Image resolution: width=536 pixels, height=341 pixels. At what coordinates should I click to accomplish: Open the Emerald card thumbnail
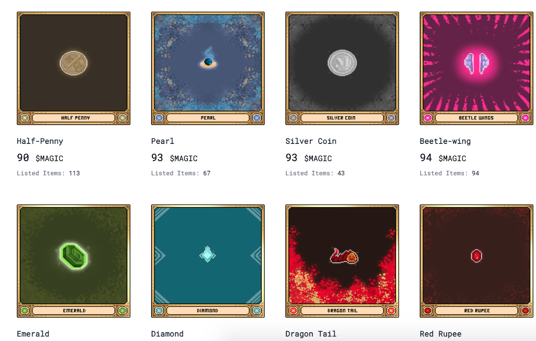click(x=74, y=261)
